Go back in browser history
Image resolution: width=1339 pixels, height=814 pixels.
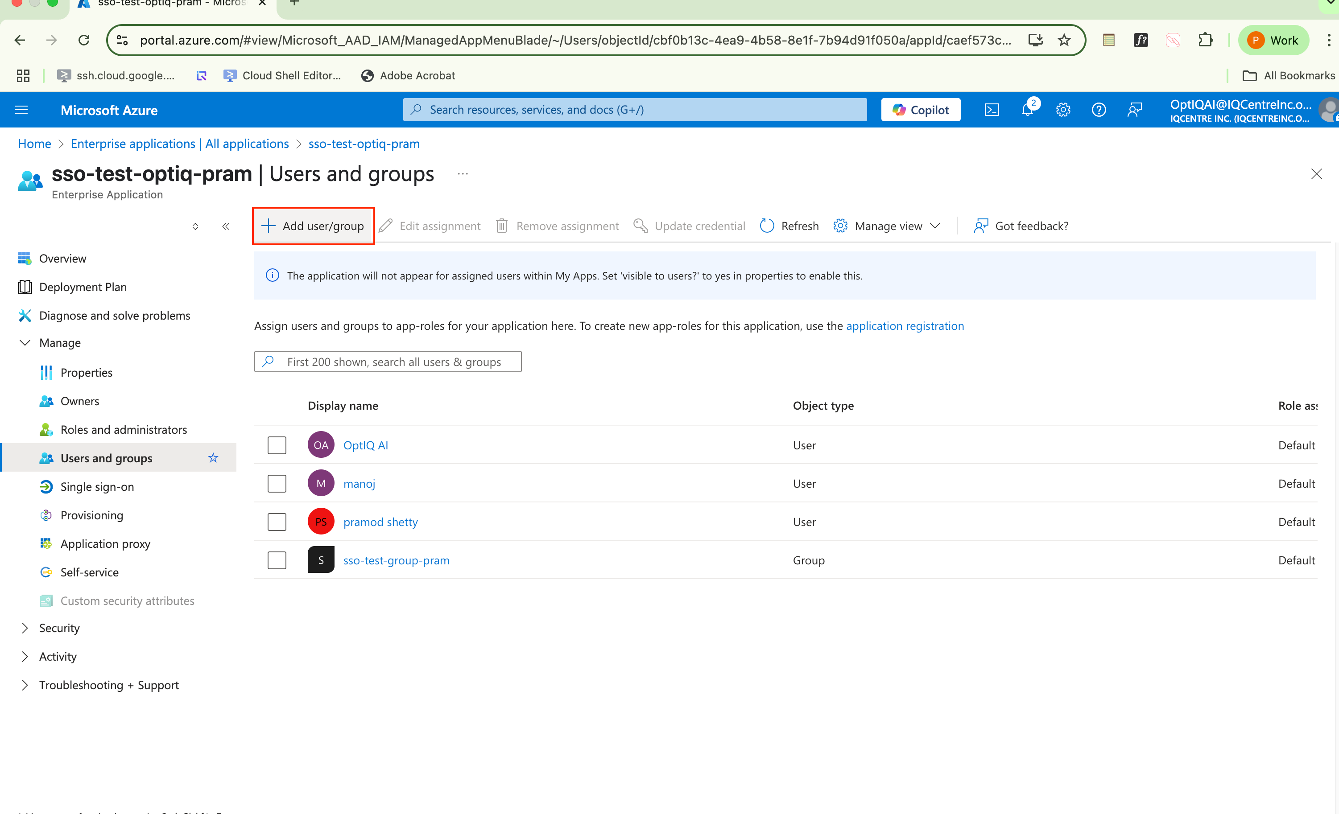tap(20, 40)
